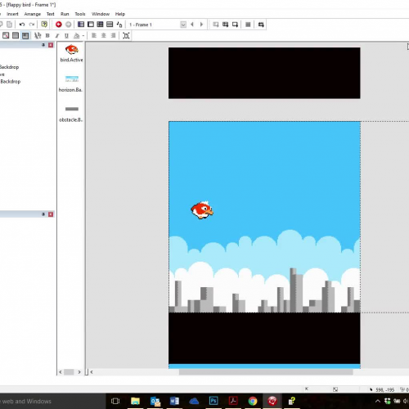Open the Text menu
Viewport: 409px width, 409px height.
coord(51,14)
